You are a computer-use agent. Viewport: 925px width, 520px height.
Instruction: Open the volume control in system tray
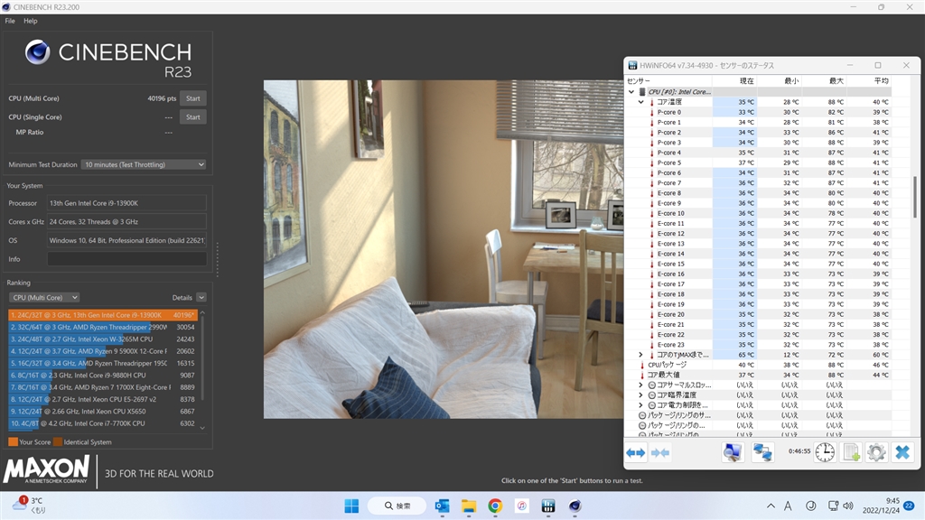848,506
